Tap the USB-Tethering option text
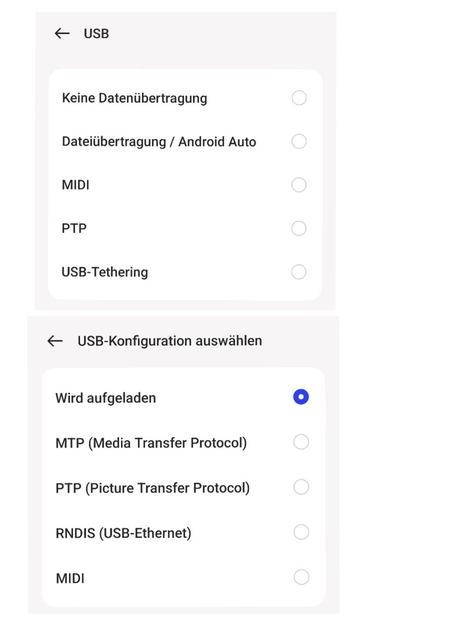 tap(104, 272)
